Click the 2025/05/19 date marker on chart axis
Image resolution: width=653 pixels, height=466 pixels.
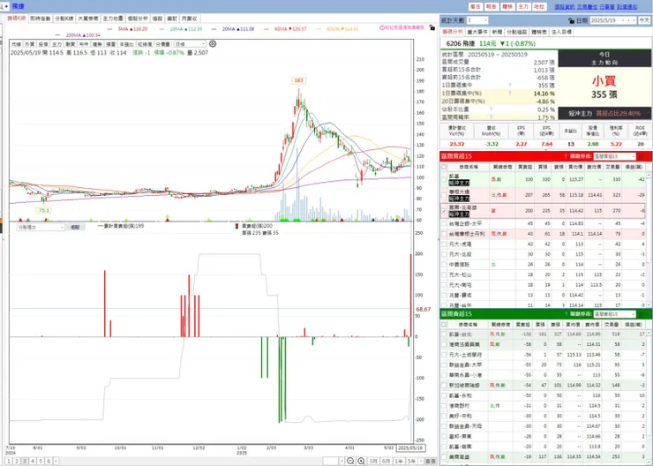coord(410,448)
